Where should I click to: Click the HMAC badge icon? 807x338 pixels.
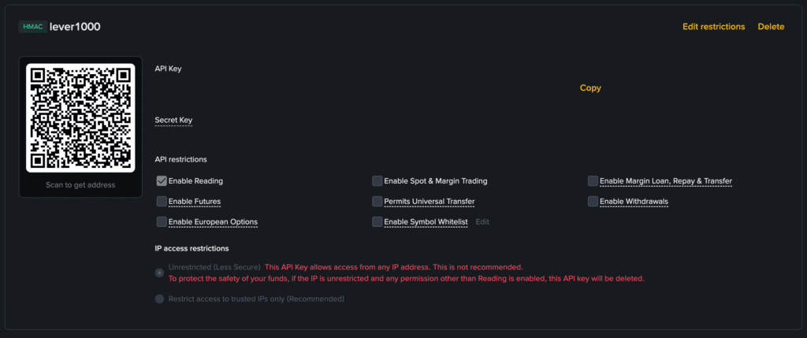(32, 27)
